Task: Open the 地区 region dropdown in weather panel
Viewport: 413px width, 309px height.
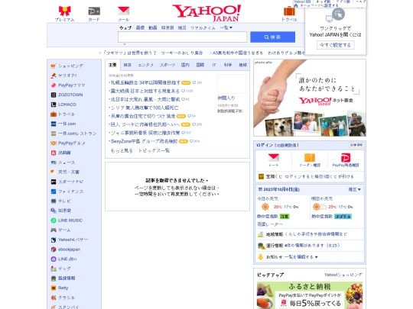Action: 355,189
